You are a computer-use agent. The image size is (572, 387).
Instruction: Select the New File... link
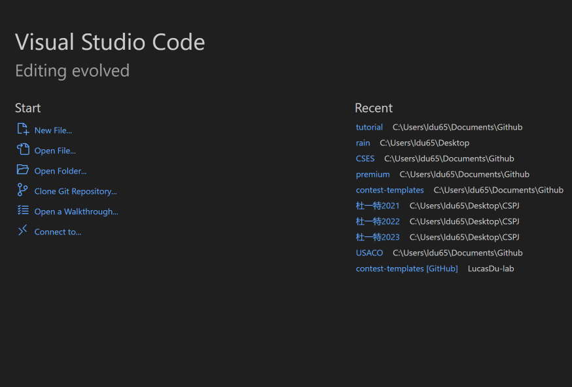[x=53, y=130]
